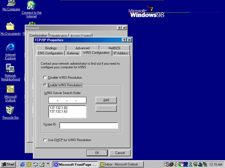Click the TCP/IP Properties help question button
Viewport: 225px width, 168px height.
(124, 40)
